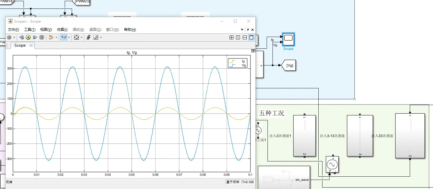
Task: Open the 仿真 menu
Action: [62, 29]
